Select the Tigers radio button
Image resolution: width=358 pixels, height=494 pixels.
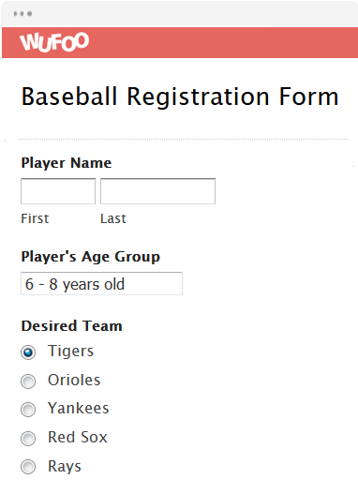[x=28, y=352]
